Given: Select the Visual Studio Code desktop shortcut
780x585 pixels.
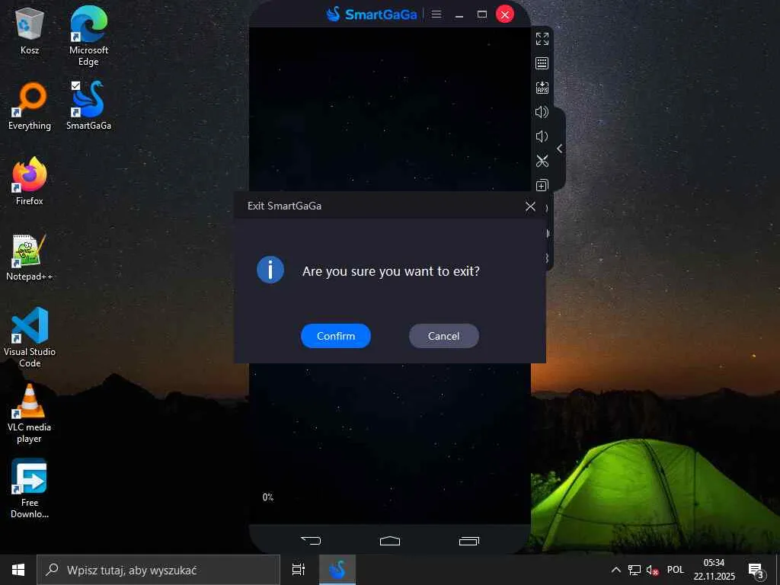Looking at the screenshot, I should pyautogui.click(x=30, y=337).
